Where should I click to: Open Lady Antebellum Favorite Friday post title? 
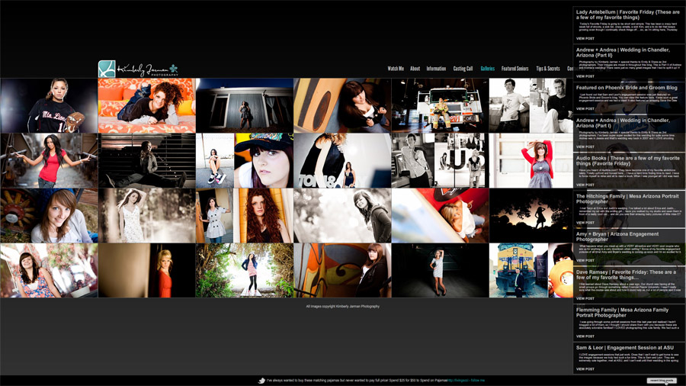pyautogui.click(x=628, y=14)
